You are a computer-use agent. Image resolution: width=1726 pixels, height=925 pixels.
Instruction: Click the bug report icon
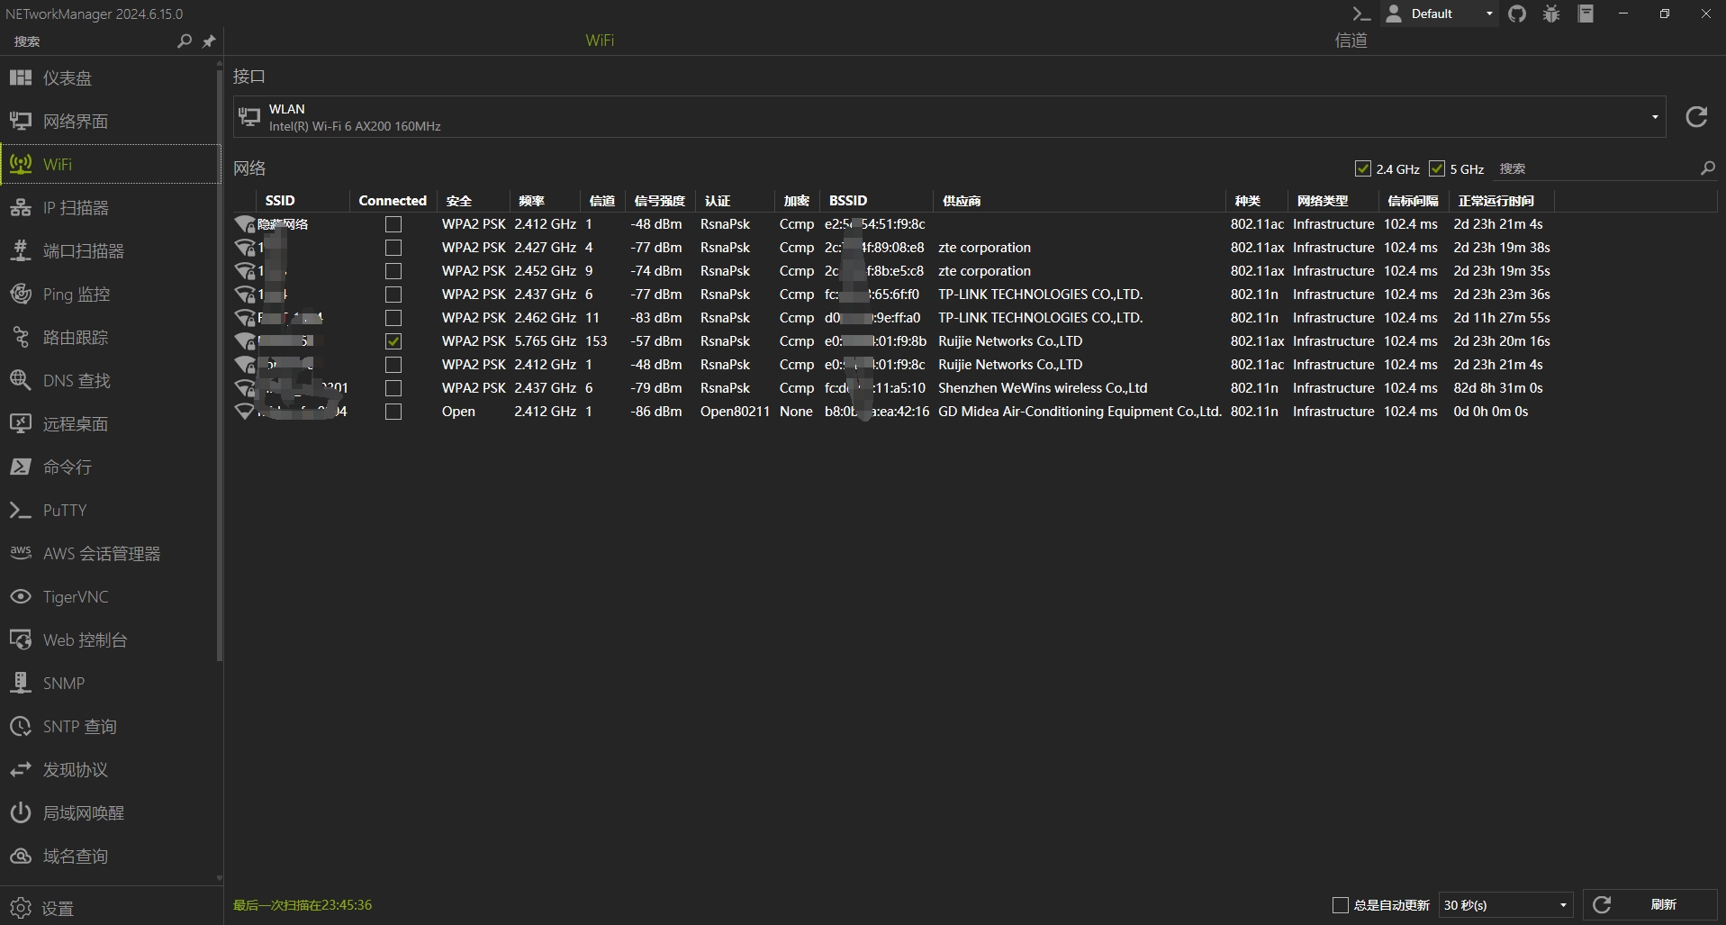pyautogui.click(x=1551, y=14)
